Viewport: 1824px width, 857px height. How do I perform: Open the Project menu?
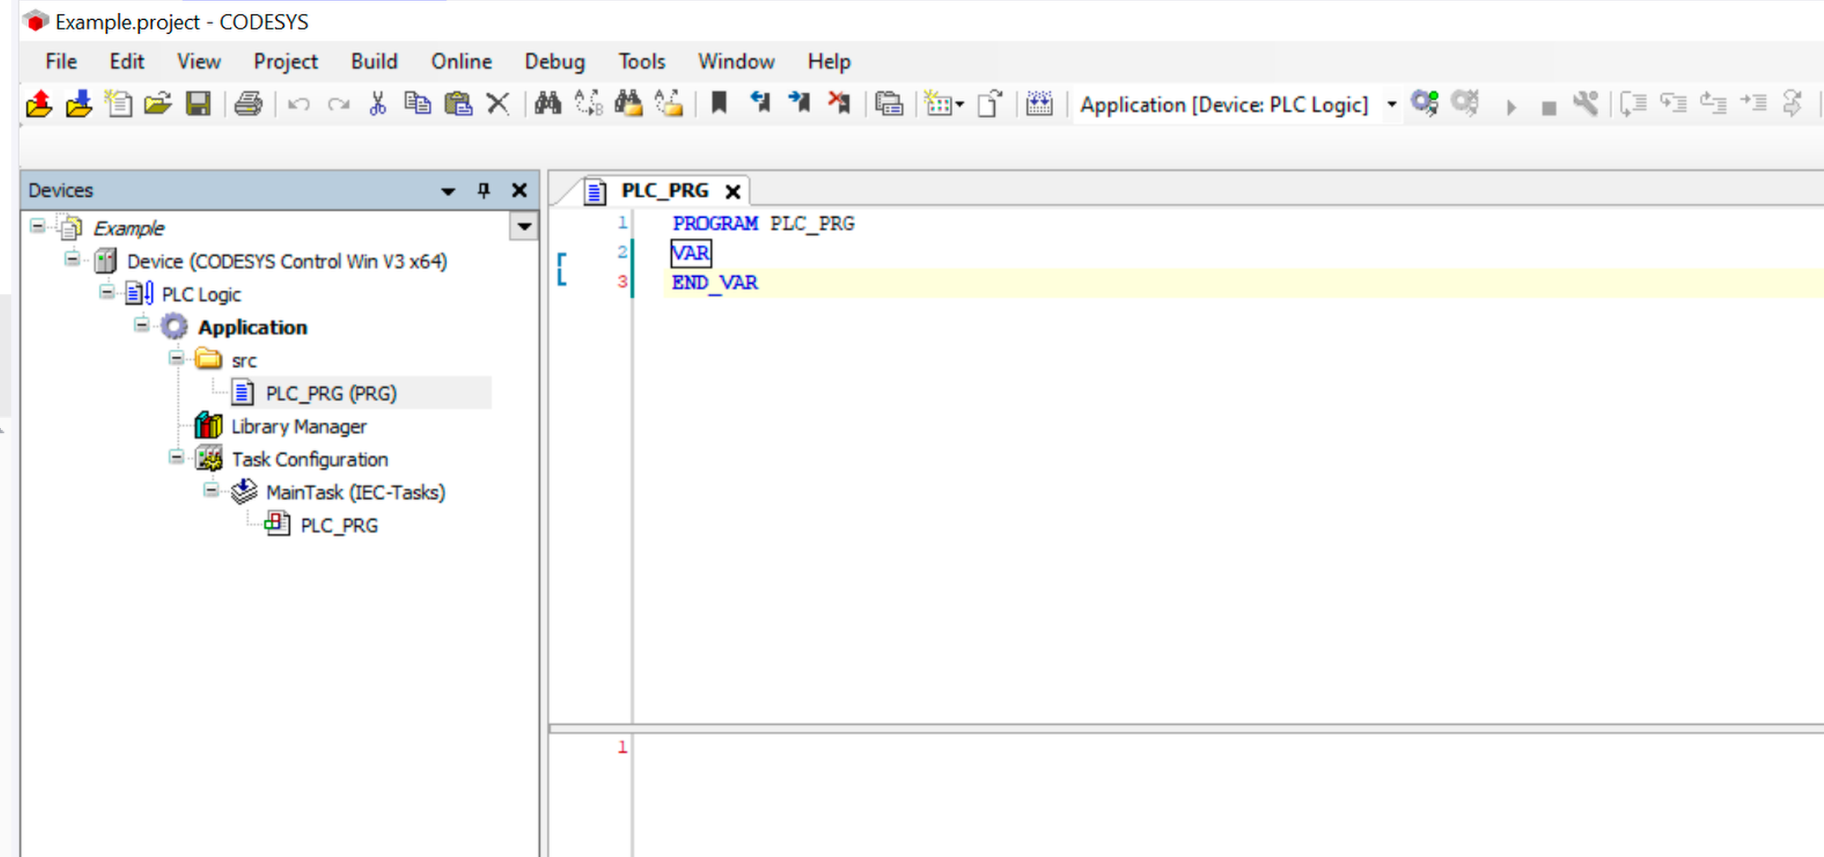286,62
